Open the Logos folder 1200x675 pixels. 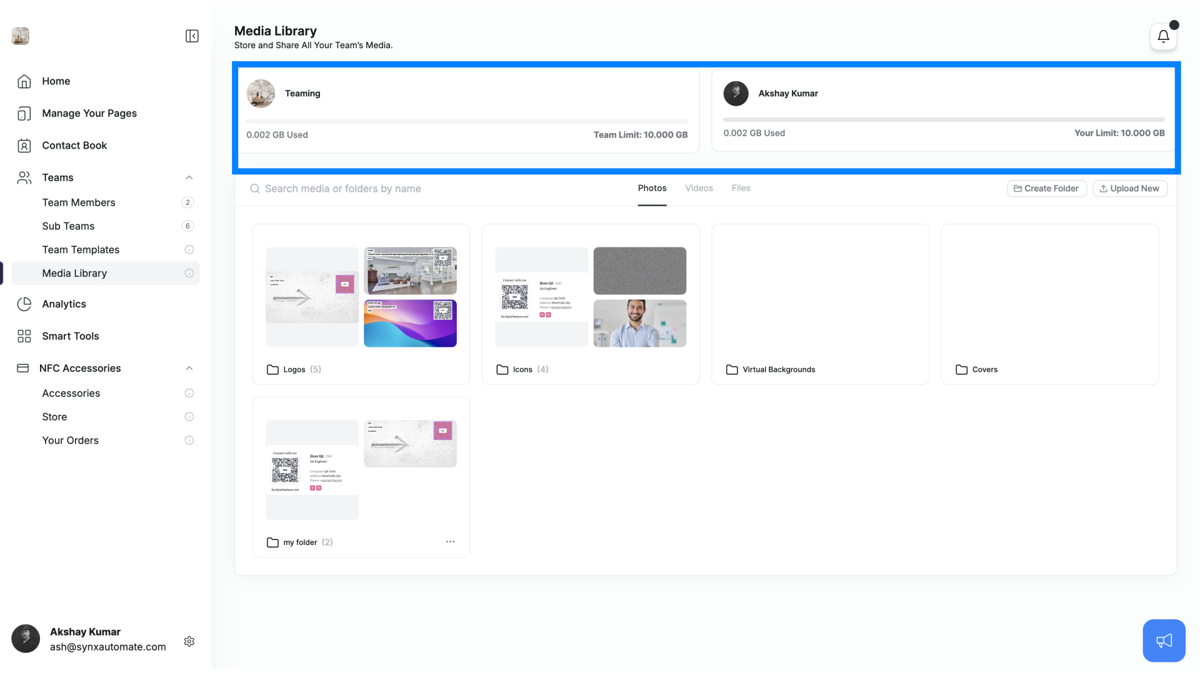pos(294,369)
